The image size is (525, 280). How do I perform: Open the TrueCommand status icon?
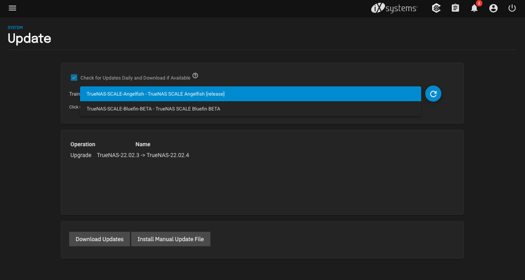436,8
